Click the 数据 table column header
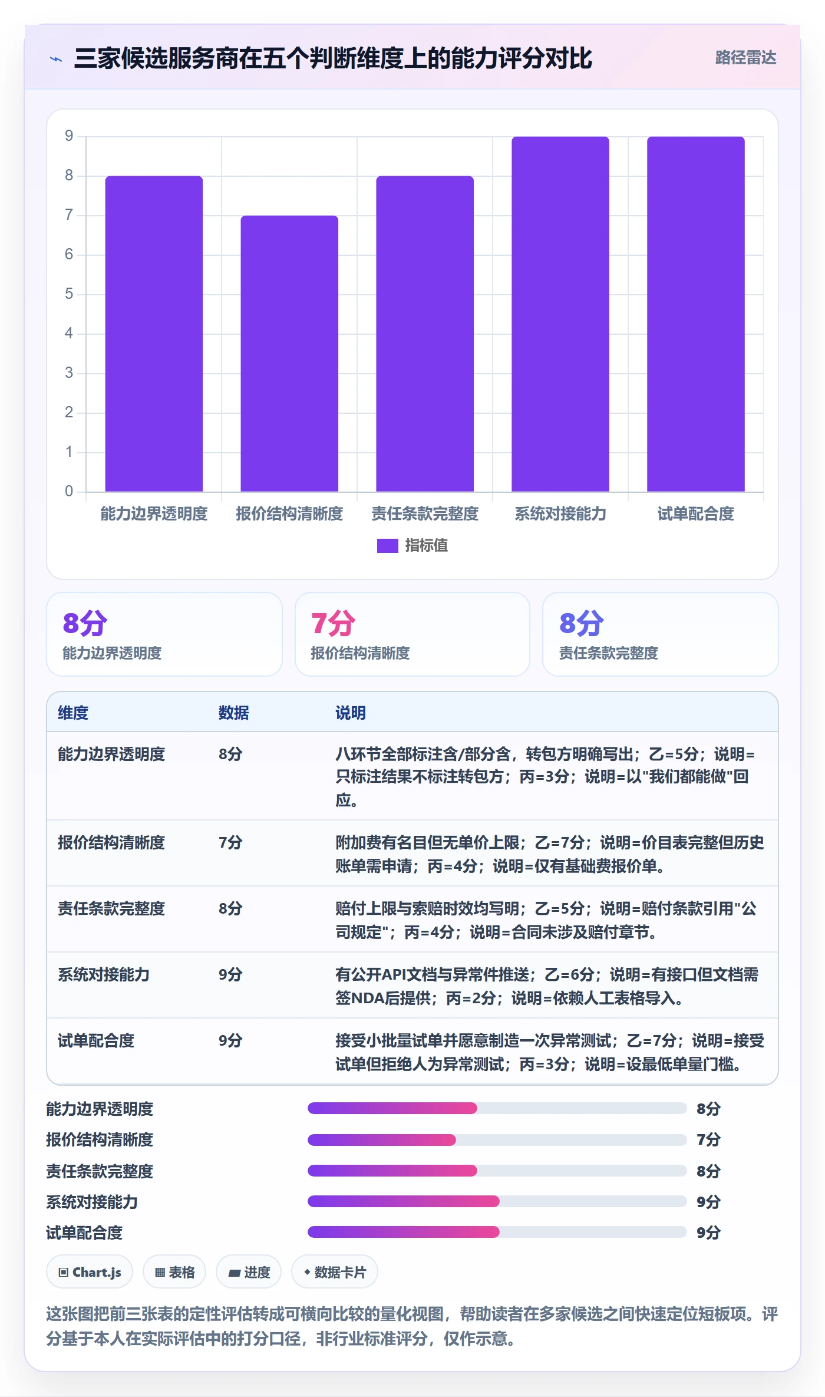825x1397 pixels. point(234,713)
